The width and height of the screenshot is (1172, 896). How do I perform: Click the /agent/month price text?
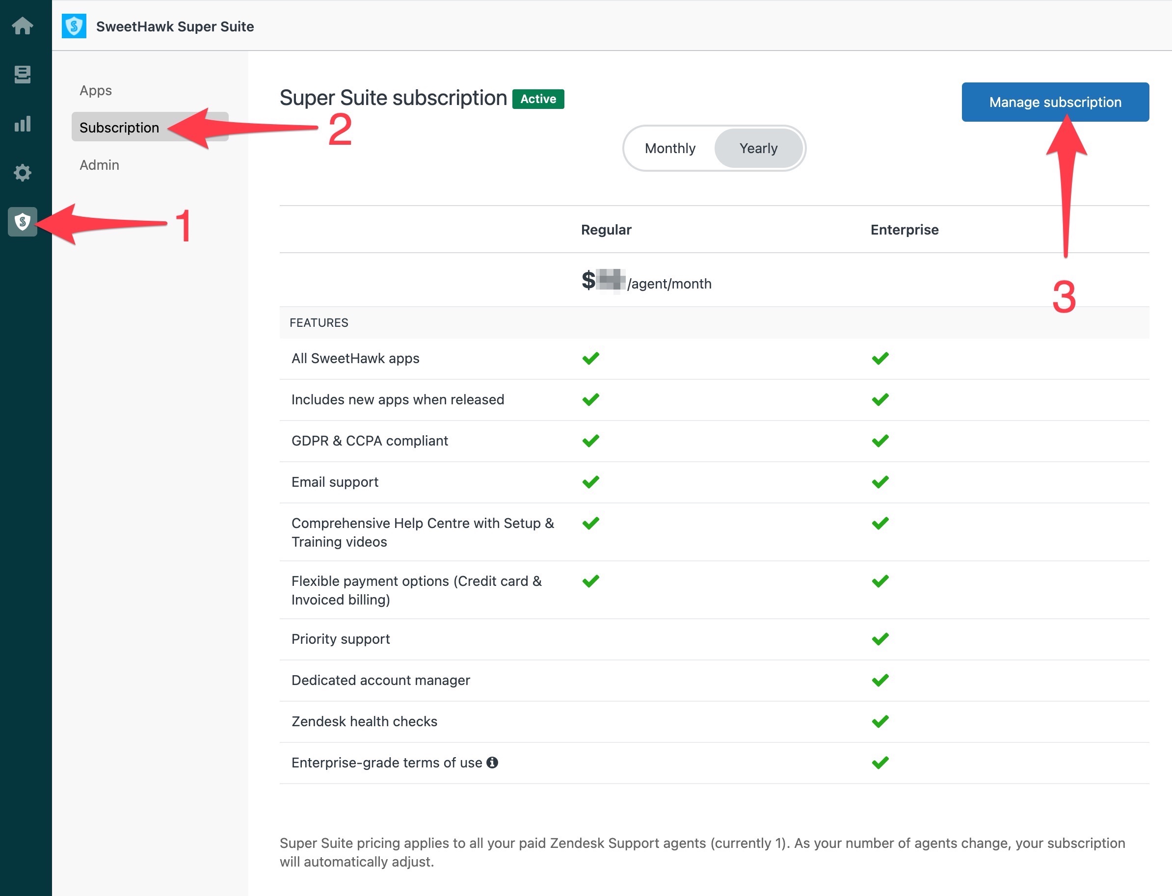(x=669, y=284)
